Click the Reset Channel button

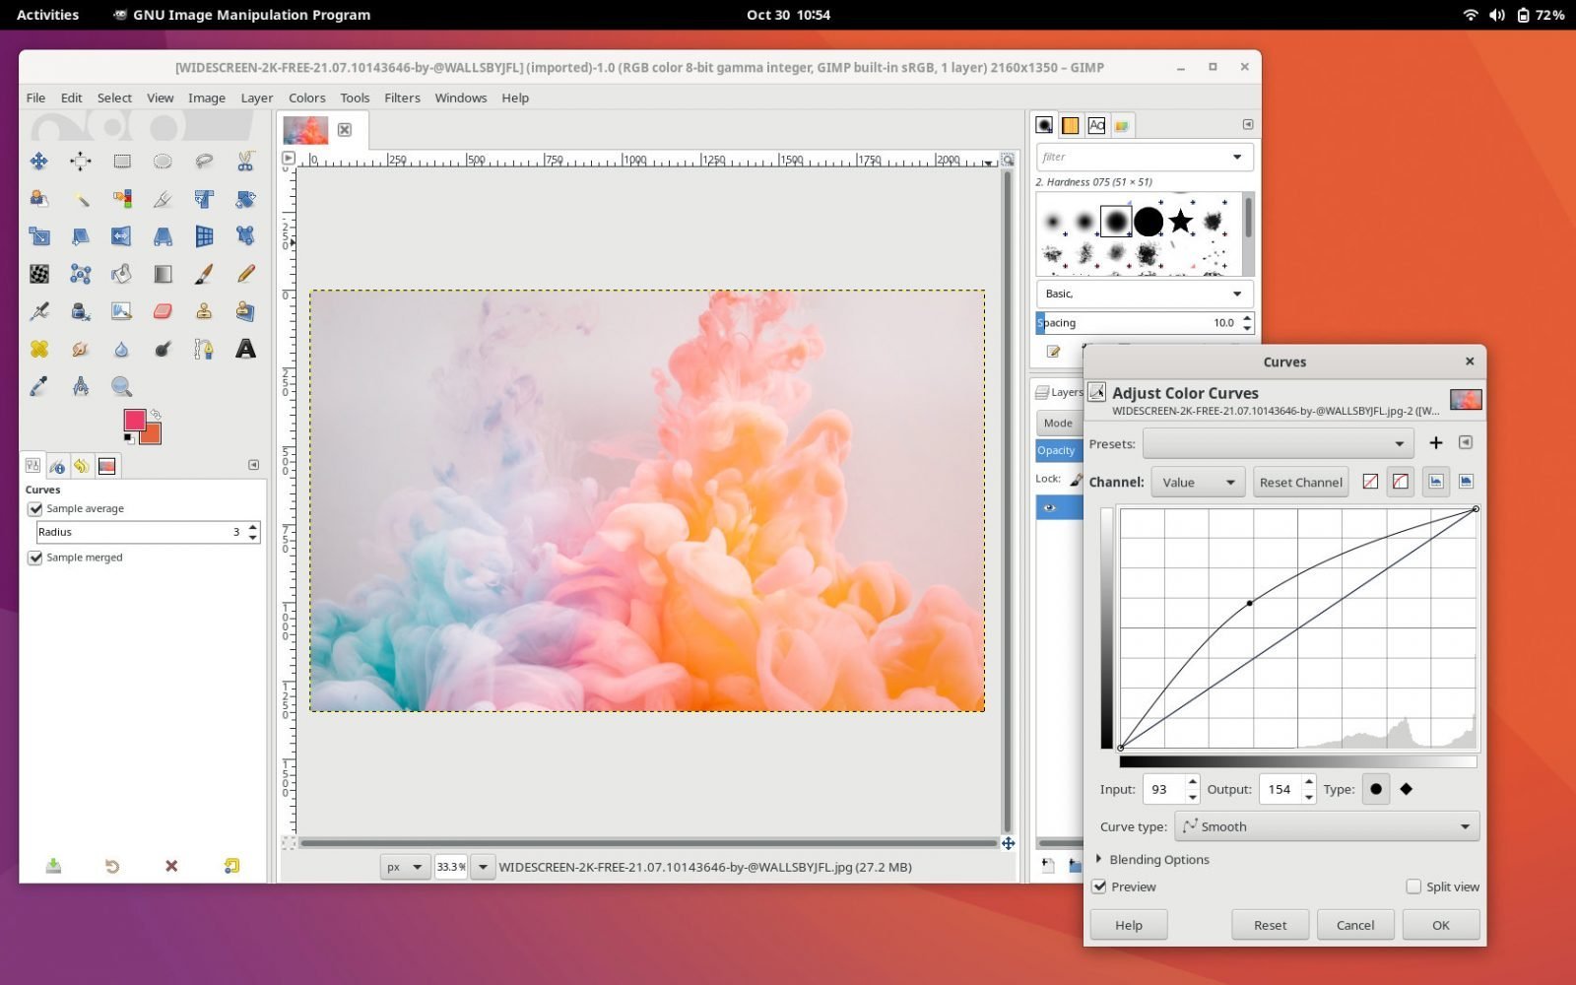pos(1300,482)
